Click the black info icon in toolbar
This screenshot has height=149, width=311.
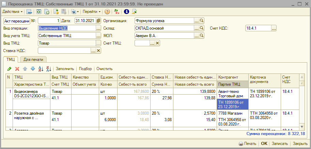(x=127, y=12)
